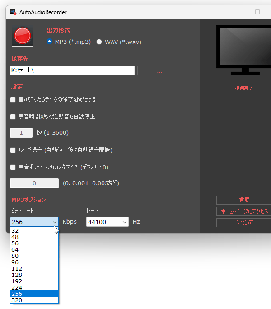The height and width of the screenshot is (309, 271).
Task: Choose 80 in the bitrate list
Action: [x=34, y=256]
